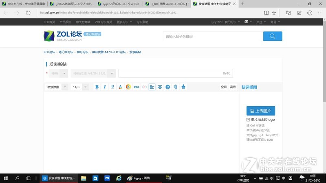The width and height of the screenshot is (326, 183).
Task: Switch to 神舟优雅 A470-i3 D1论坛 browser tab
Action: tap(167, 4)
